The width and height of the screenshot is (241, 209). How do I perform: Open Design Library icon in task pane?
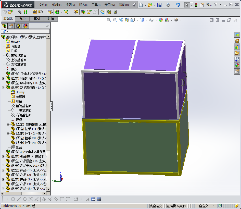coord(237,47)
